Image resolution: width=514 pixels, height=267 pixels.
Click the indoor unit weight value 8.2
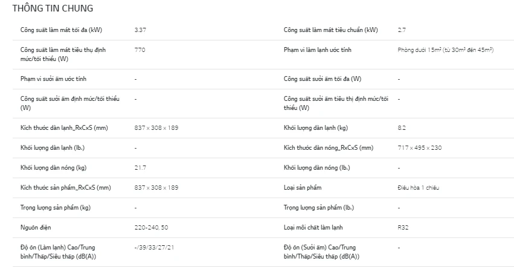pyautogui.click(x=402, y=127)
